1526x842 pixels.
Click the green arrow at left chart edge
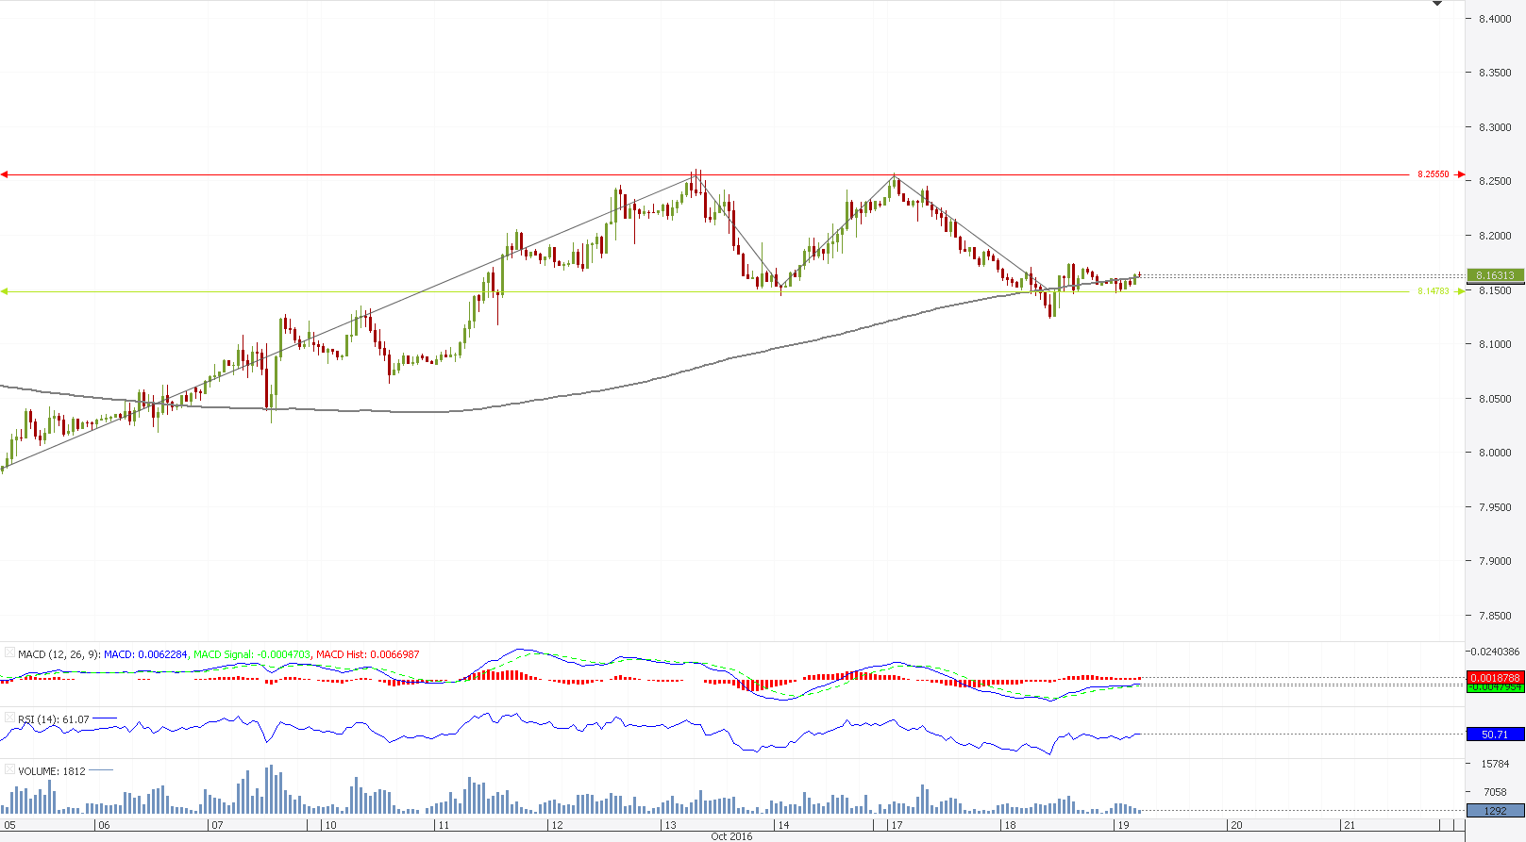pos(5,291)
